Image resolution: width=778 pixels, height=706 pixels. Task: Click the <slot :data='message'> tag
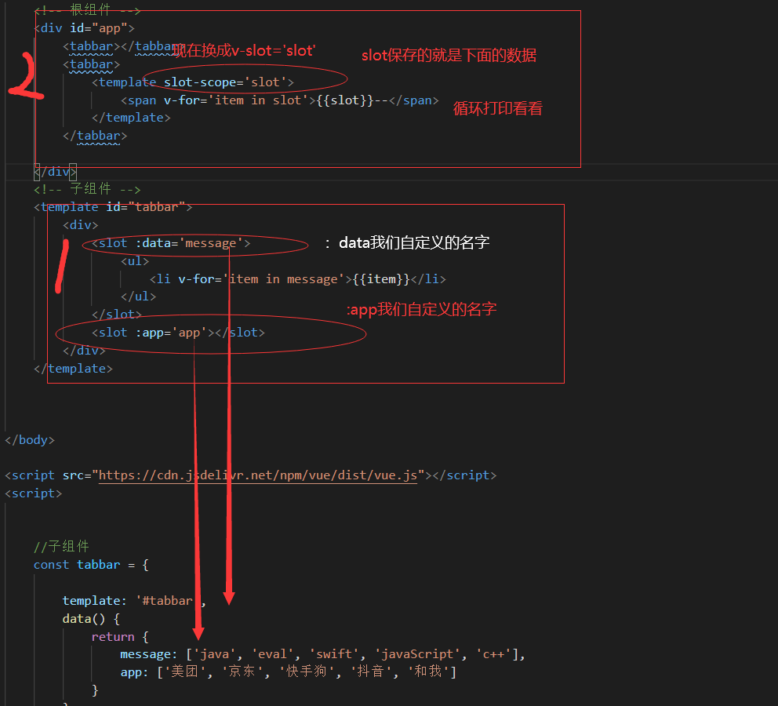coord(171,243)
